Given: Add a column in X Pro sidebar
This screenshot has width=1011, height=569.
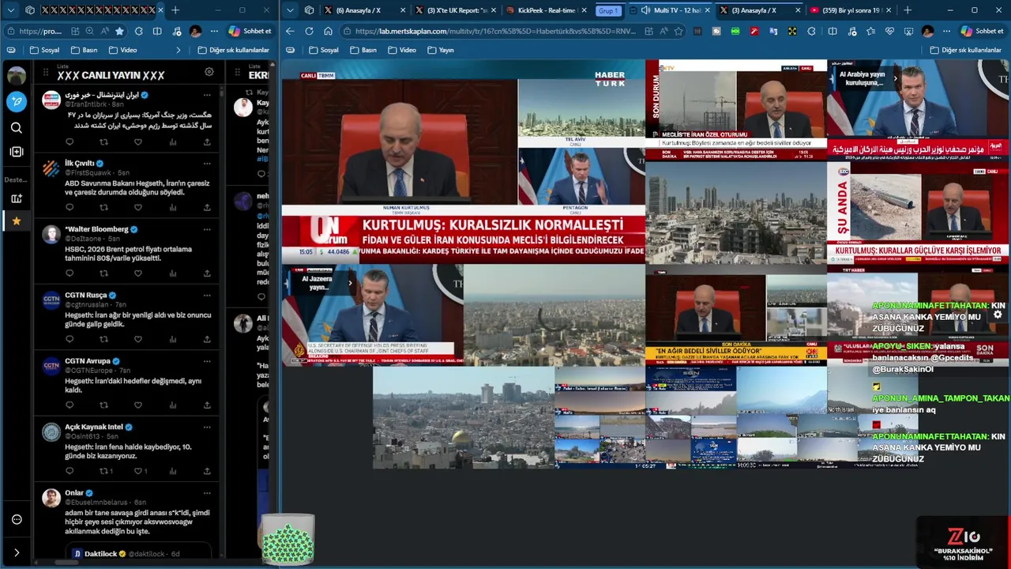Looking at the screenshot, I should click(16, 152).
